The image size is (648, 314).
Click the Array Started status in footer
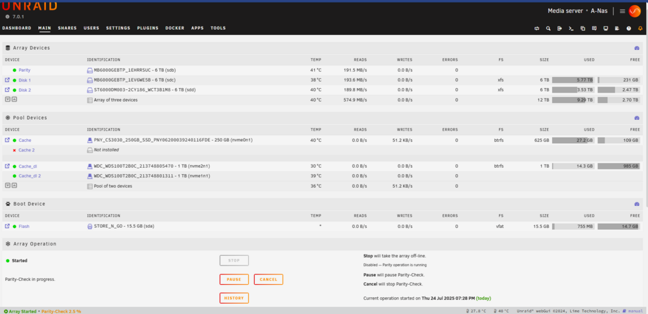click(x=20, y=311)
